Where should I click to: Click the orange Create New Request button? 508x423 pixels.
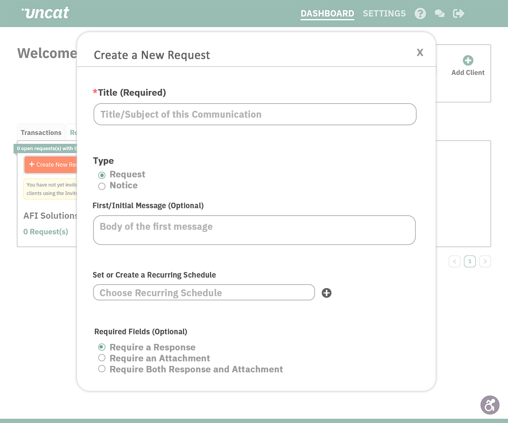(x=51, y=165)
